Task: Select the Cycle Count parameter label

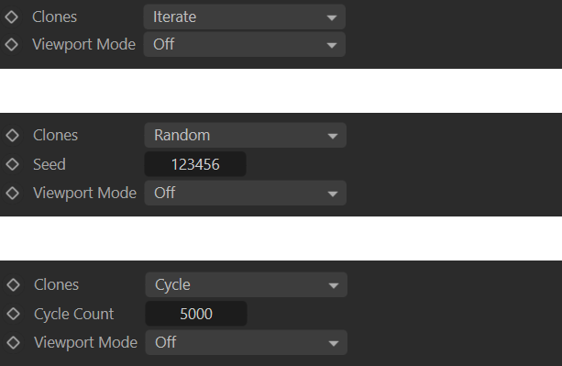Action: [x=74, y=314]
